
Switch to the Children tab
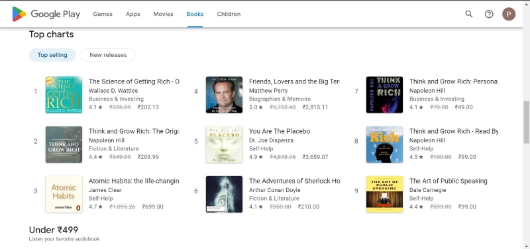click(229, 14)
